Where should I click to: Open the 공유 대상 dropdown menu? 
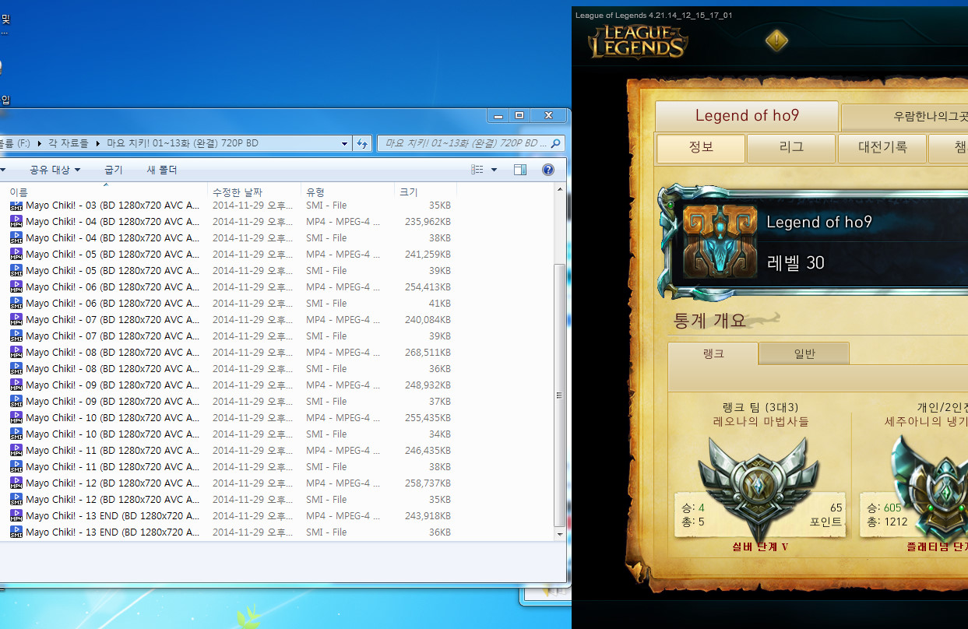tap(55, 170)
